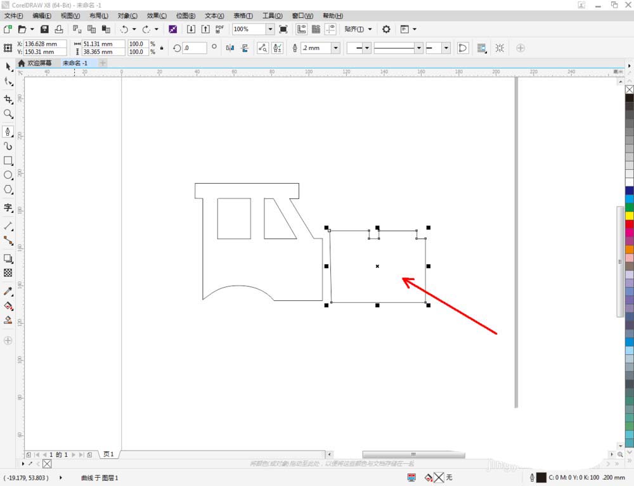Open the start arrowhead dropdown
The height and width of the screenshot is (486, 634).
(x=366, y=48)
